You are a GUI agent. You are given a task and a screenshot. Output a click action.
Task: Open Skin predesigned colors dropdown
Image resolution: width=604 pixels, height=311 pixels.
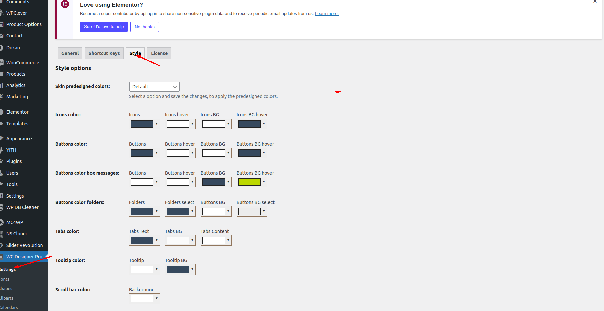(x=155, y=87)
